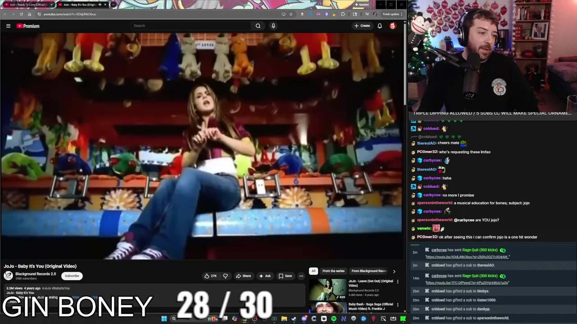Save the video to a playlist
Viewport: 577px width, 324px height.
point(285,276)
